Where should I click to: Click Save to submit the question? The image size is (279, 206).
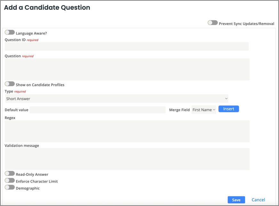[236, 200]
